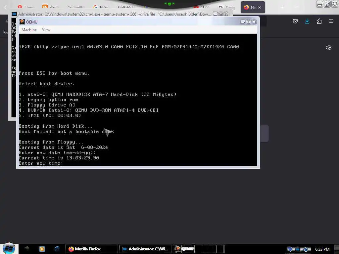Screen dimensions: 339x254
Task: Click the 6:33 PM taskbar clock
Action: pyautogui.click(x=322, y=249)
